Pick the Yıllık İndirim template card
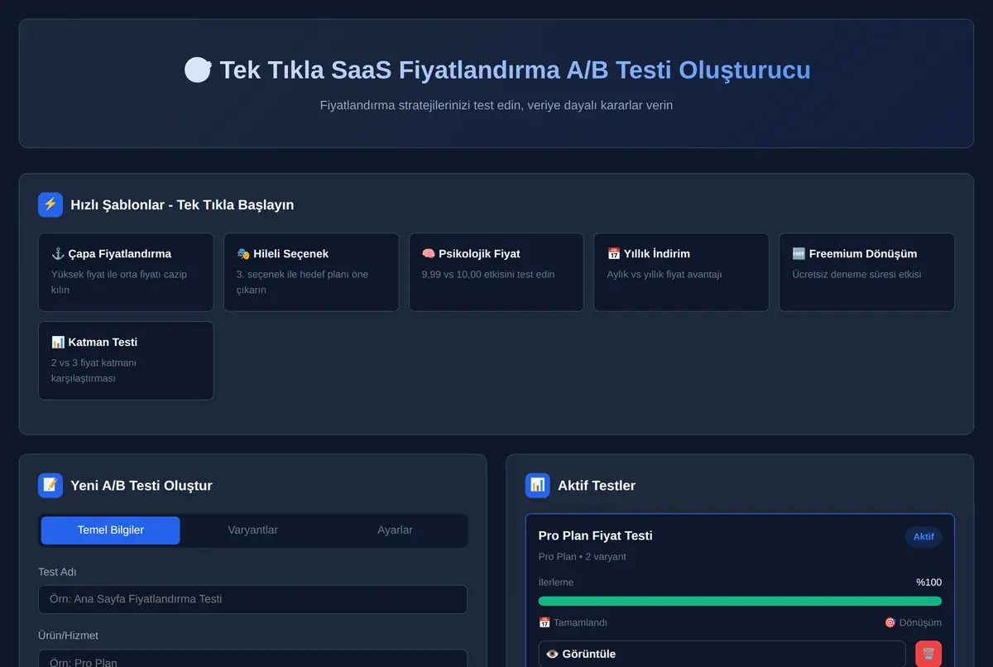The height and width of the screenshot is (667, 993). click(x=681, y=272)
